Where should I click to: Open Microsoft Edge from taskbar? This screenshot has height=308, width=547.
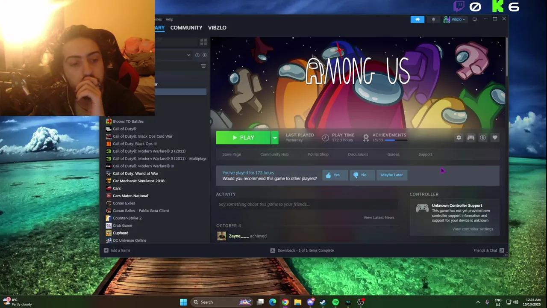(273, 302)
